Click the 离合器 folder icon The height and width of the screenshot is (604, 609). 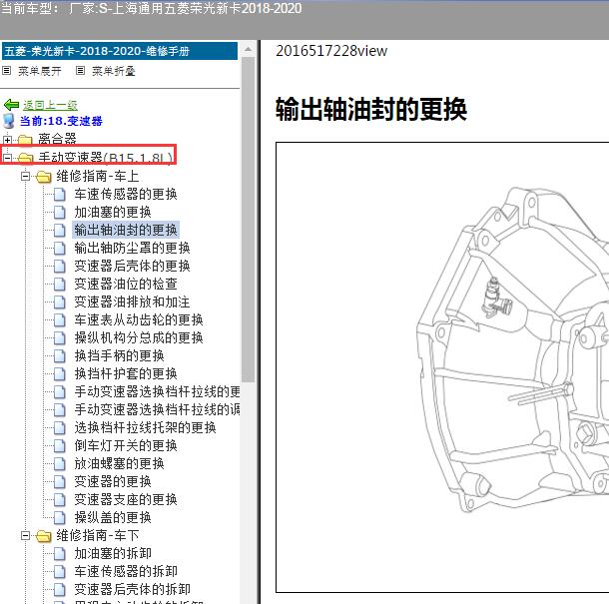point(25,140)
